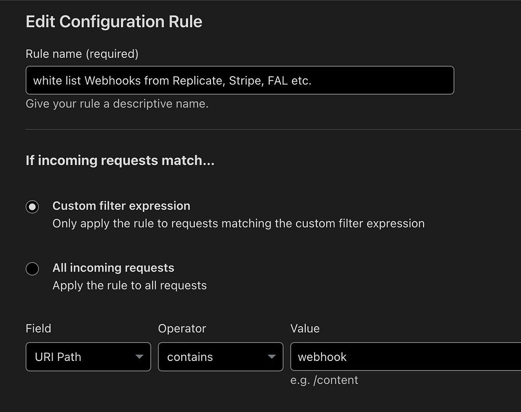Click the "e.g. /content" example hint

click(324, 380)
